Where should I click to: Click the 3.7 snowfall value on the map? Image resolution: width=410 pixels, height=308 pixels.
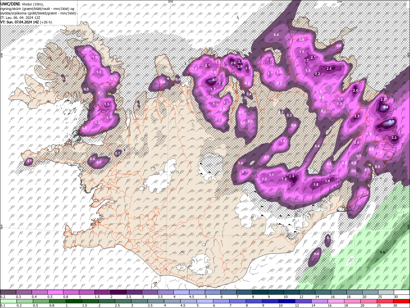[x=215, y=80]
